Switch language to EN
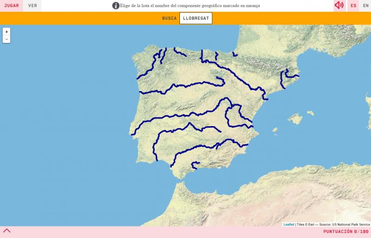 tap(365, 6)
